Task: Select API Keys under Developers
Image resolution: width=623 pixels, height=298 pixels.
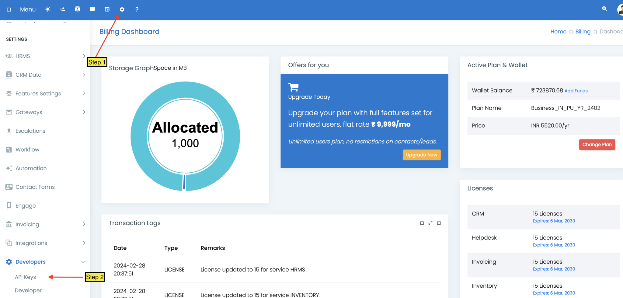Action: (x=25, y=277)
